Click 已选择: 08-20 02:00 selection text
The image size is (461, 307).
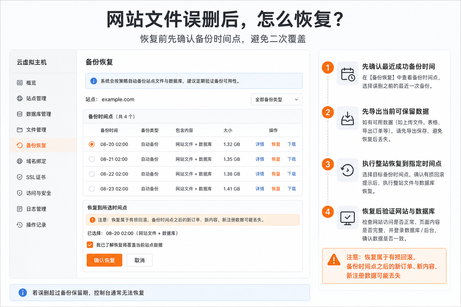click(x=133, y=233)
